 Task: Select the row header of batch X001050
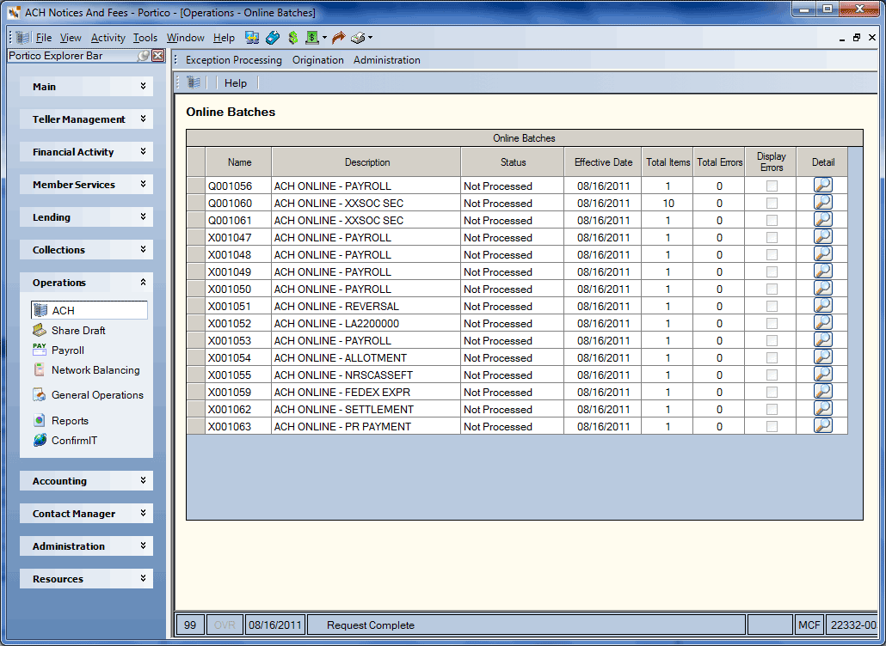tap(195, 289)
